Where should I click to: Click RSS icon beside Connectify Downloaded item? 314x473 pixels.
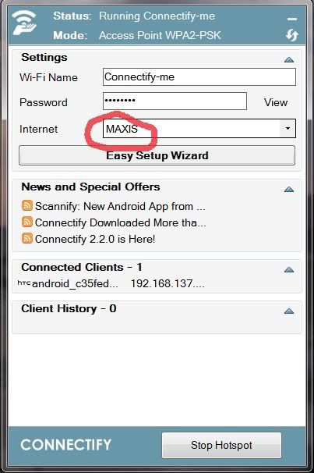(x=27, y=222)
